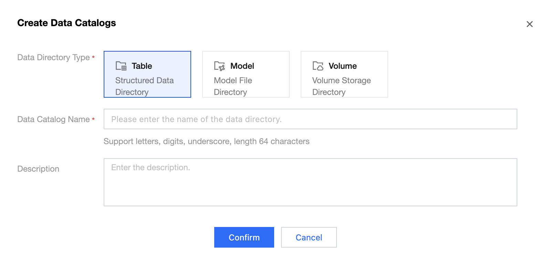
Task: Click the Description field label
Action: click(38, 169)
